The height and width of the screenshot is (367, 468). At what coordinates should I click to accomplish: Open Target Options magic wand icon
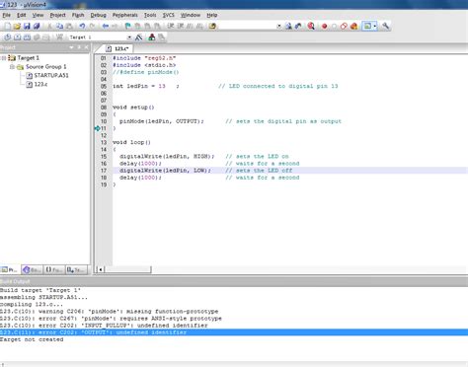(x=139, y=37)
